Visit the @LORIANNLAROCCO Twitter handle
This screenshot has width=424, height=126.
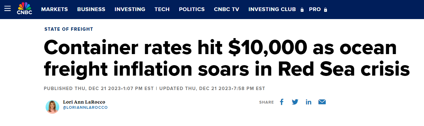85,108
